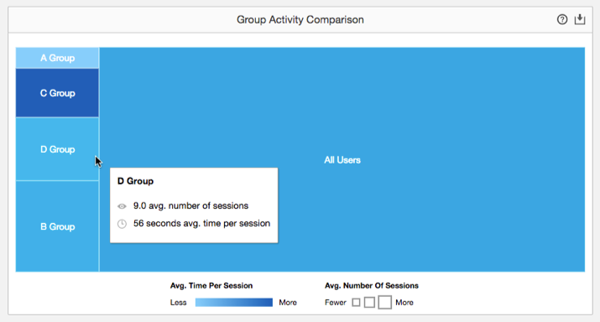The width and height of the screenshot is (600, 322).
Task: Click the download export icon
Action: (x=580, y=19)
